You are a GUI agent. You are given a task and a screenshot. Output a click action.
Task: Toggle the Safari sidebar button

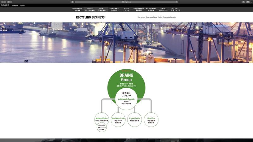[x=9, y=2]
